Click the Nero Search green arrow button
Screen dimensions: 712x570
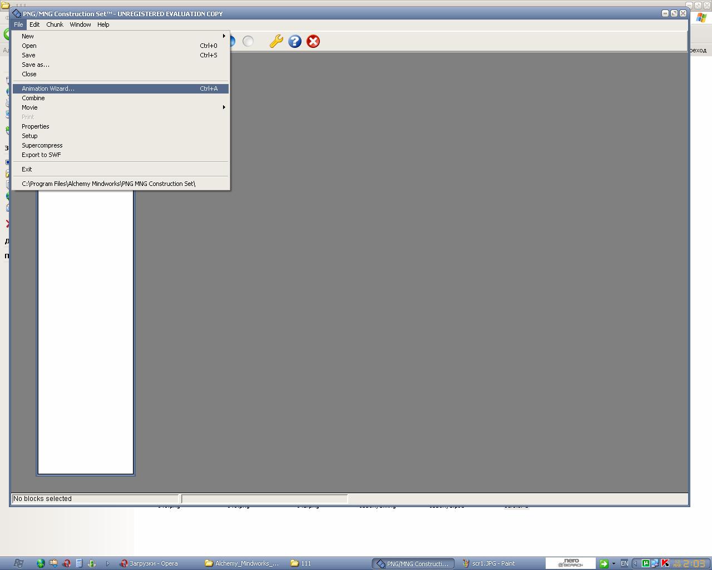point(604,564)
